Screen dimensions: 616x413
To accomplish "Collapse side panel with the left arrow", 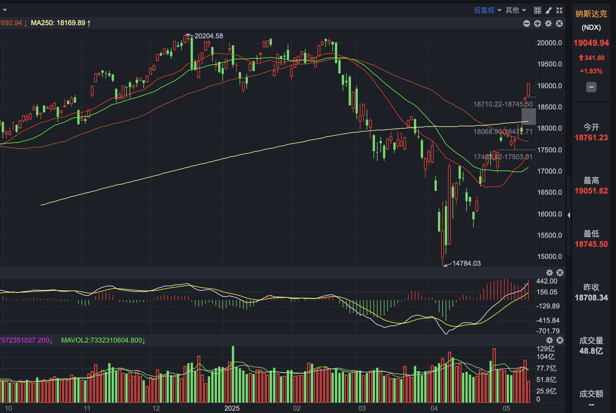I will point(569,215).
